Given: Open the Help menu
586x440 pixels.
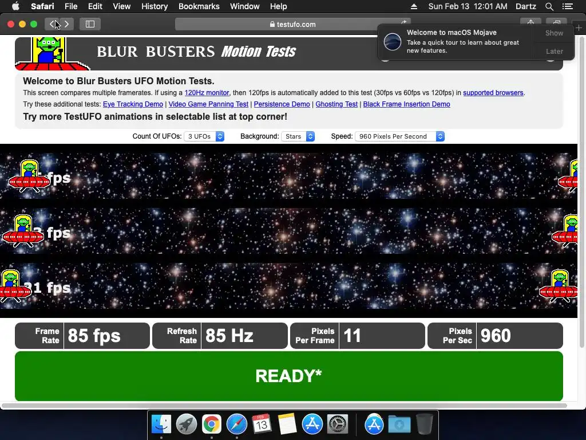Looking at the screenshot, I should [x=279, y=6].
